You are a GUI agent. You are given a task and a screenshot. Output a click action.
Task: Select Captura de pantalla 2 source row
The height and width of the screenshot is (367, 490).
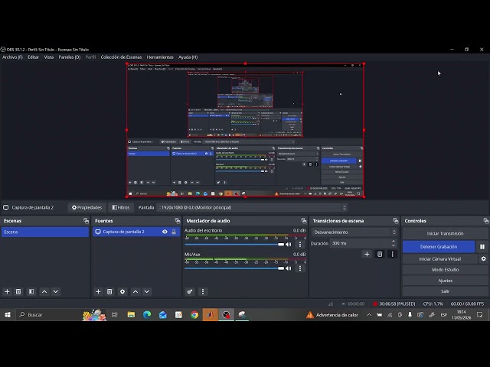pos(136,232)
